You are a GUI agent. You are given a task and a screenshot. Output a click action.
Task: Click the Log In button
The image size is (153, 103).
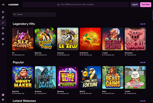[x=135, y=5]
